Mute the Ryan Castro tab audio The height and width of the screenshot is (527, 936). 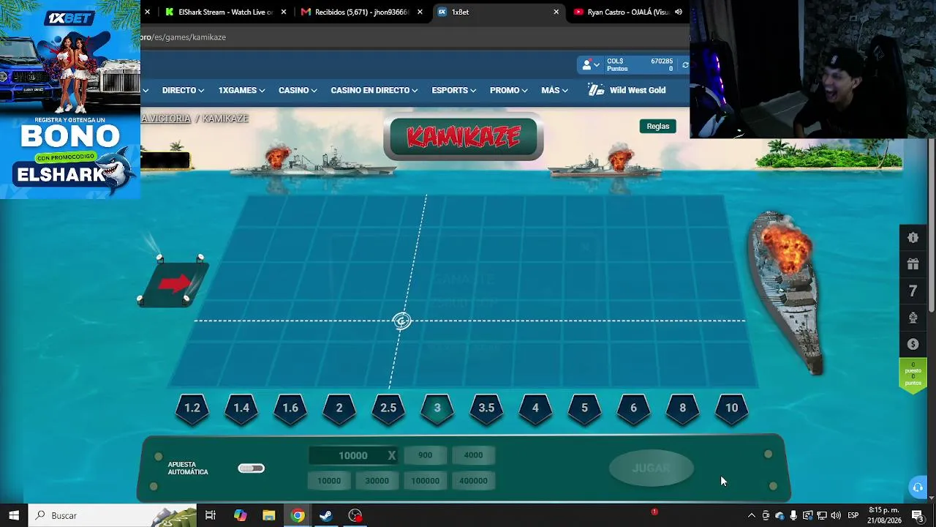pos(679,12)
